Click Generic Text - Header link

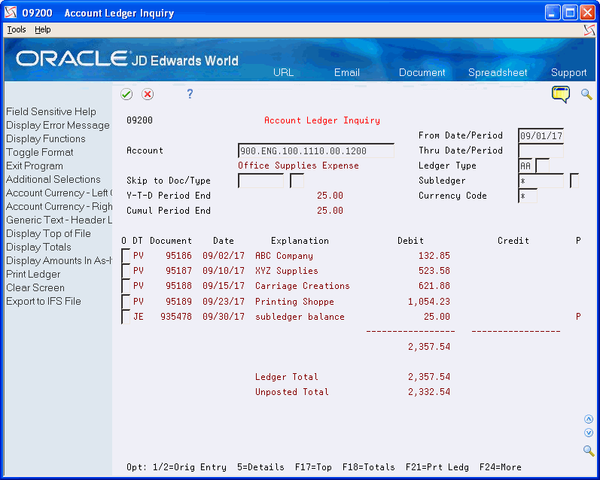59,220
